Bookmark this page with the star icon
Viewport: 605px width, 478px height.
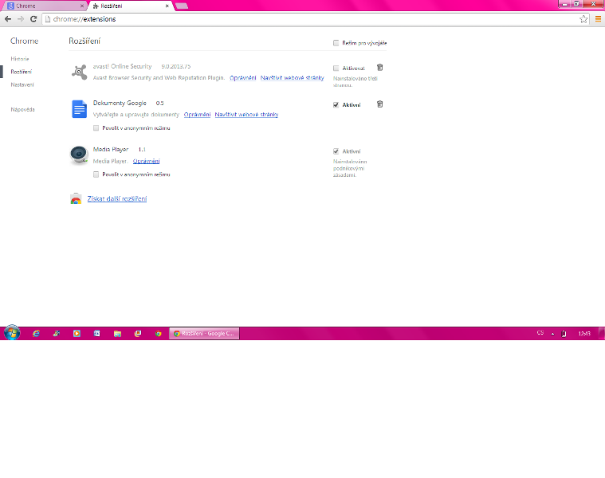tap(584, 18)
